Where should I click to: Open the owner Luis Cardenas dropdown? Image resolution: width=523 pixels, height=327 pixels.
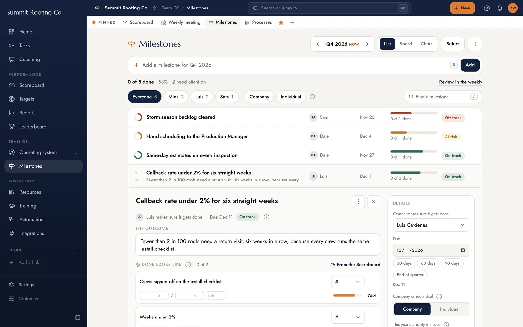point(431,225)
